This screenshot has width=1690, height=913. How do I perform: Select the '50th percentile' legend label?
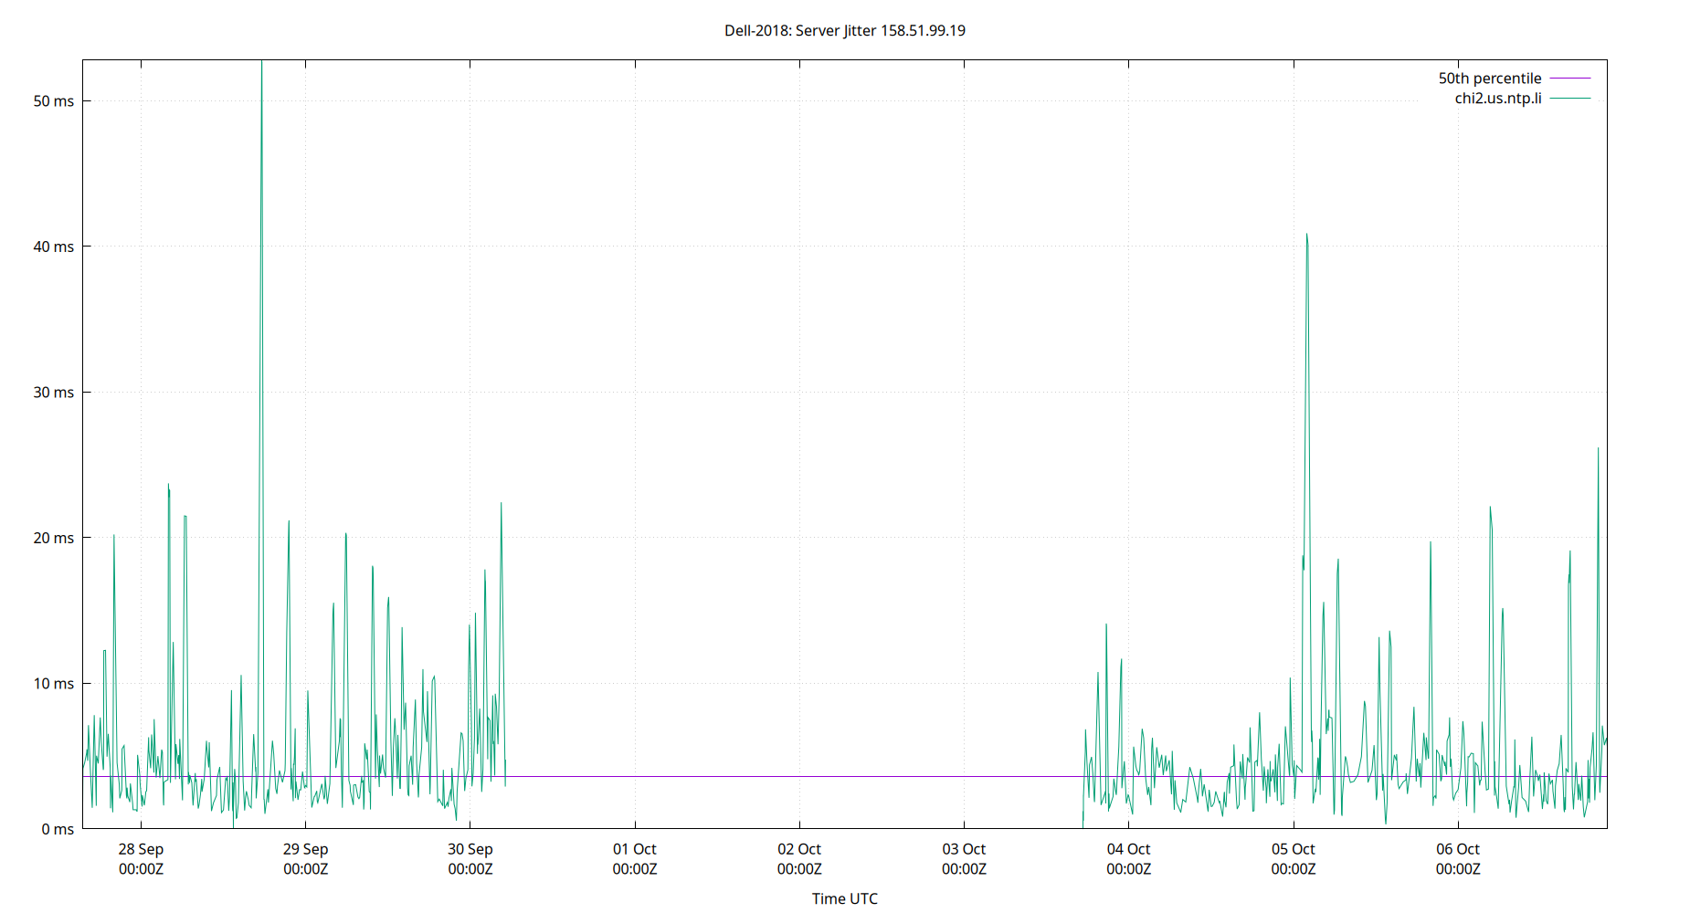pyautogui.click(x=1490, y=79)
